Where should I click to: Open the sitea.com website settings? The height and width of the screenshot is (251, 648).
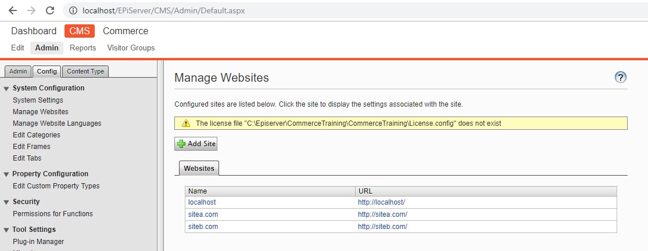(203, 214)
